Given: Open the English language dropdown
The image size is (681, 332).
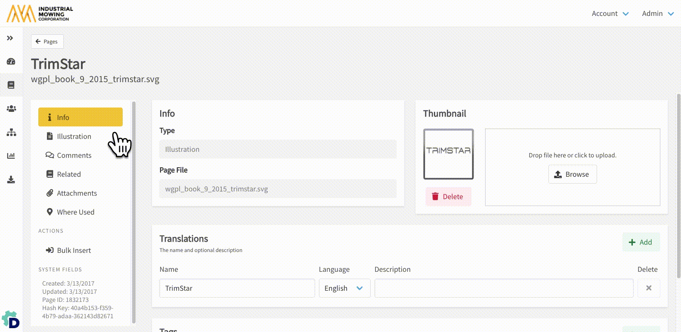Looking at the screenshot, I should pyautogui.click(x=344, y=288).
